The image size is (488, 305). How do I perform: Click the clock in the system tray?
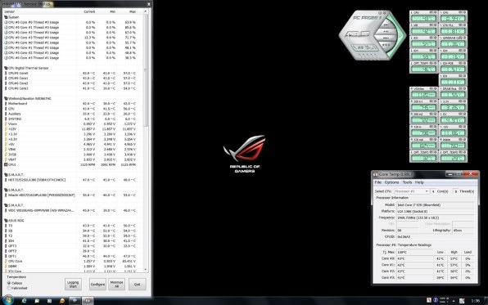point(476,301)
